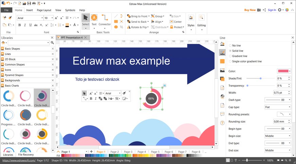
Task: Switch to the Page-3 tab
Action: (x=128, y=152)
